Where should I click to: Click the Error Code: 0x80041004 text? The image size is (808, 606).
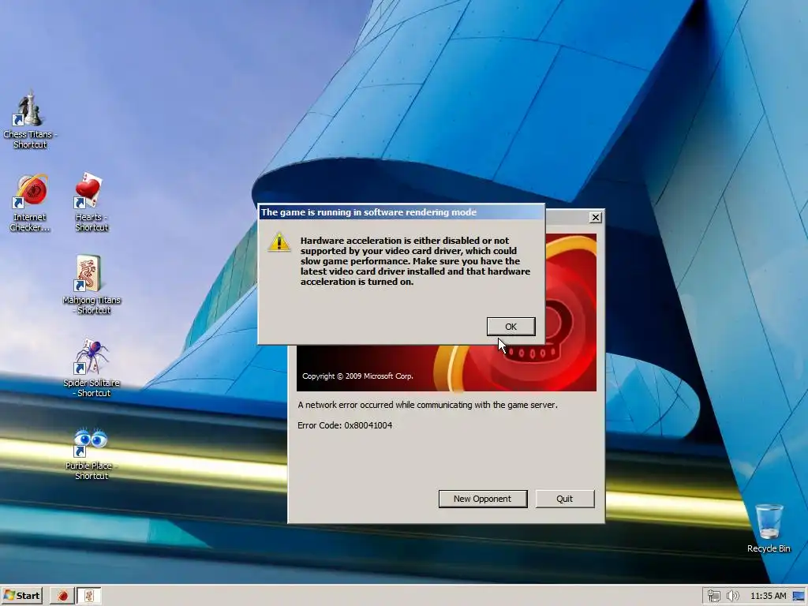[345, 425]
